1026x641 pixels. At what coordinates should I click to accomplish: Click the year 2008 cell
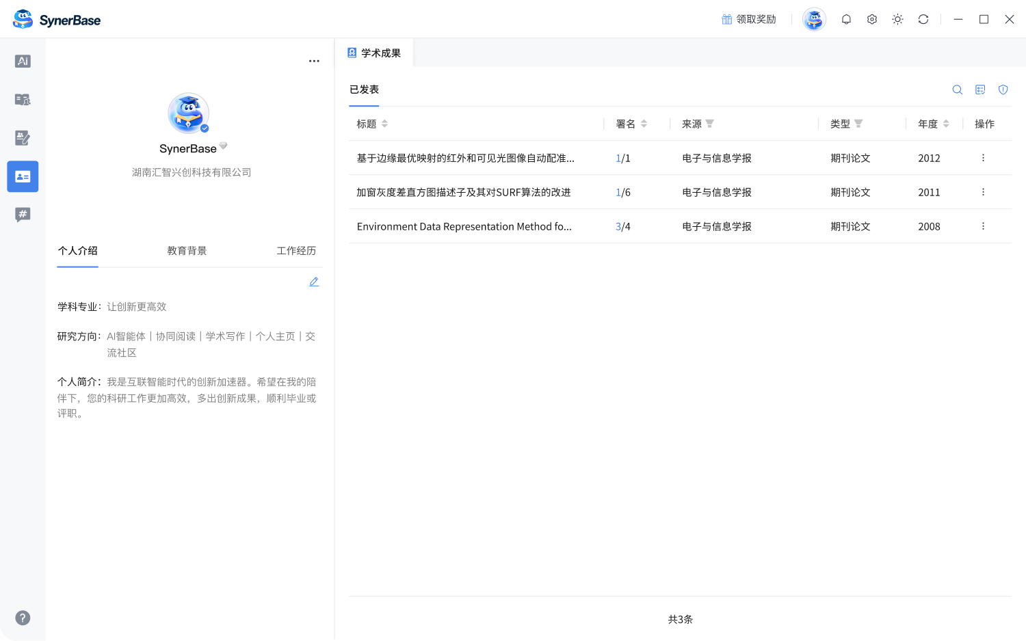click(x=929, y=226)
